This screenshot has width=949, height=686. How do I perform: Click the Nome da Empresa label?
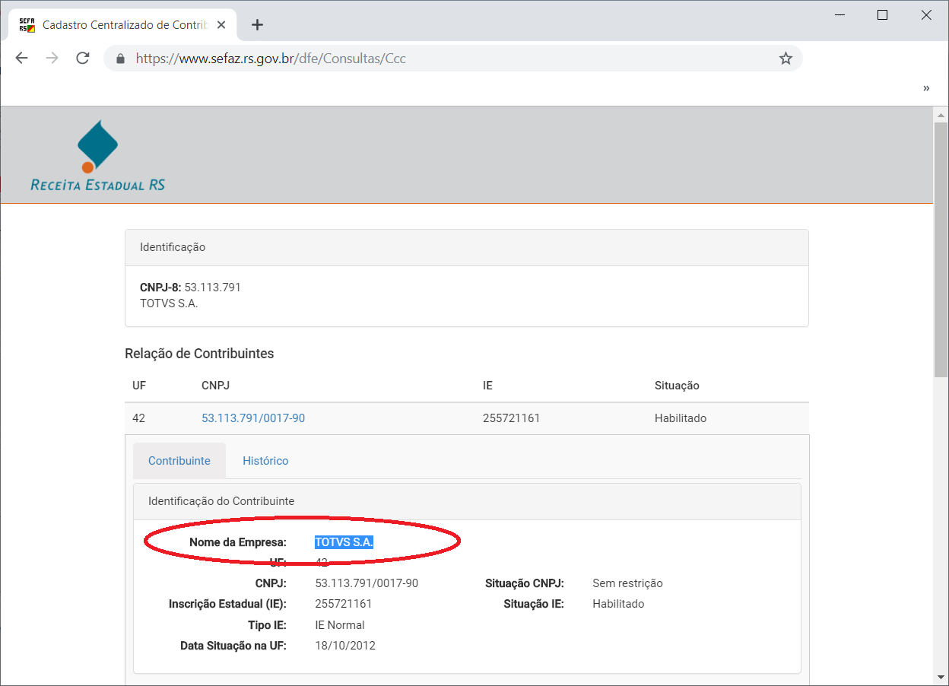pos(238,542)
